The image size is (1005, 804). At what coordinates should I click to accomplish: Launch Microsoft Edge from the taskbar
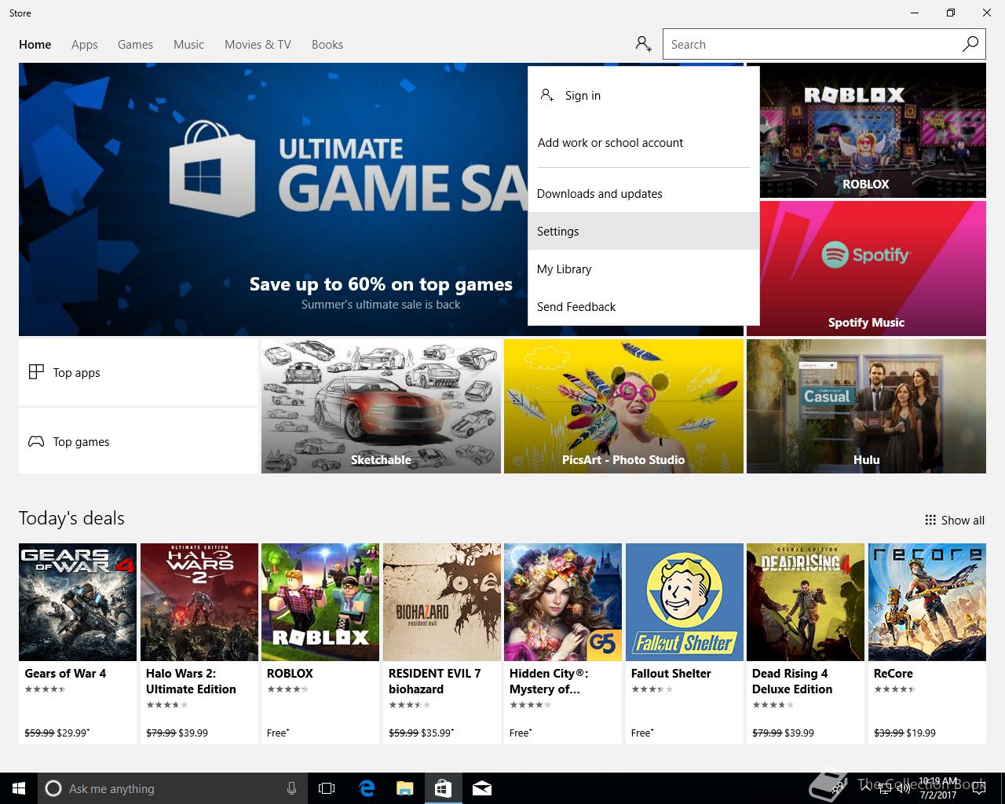(x=367, y=788)
